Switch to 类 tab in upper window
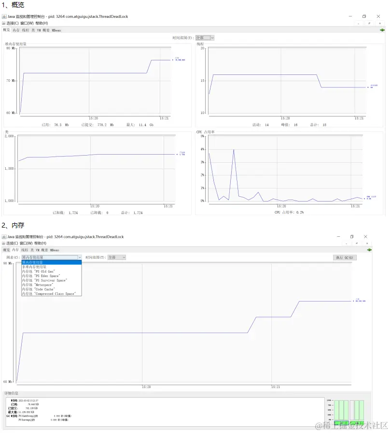 (x=33, y=30)
